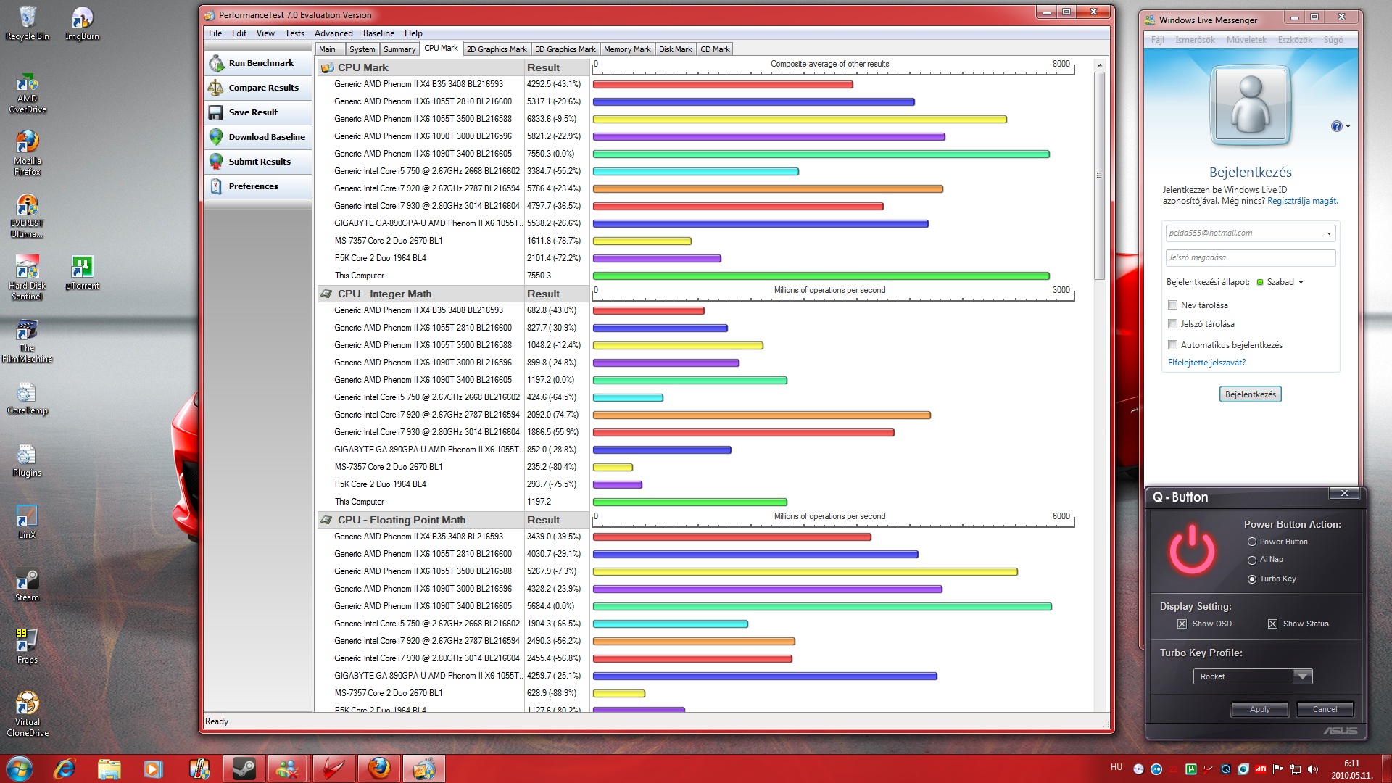This screenshot has height=783, width=1392.
Task: Open Turbo Key Profile Rocket dropdown
Action: pyautogui.click(x=1302, y=676)
